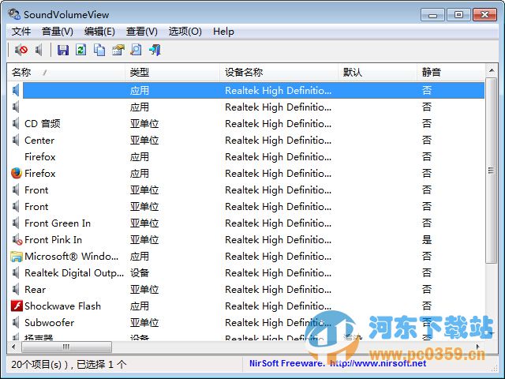Click the speaker icon beside Rear

point(16,290)
